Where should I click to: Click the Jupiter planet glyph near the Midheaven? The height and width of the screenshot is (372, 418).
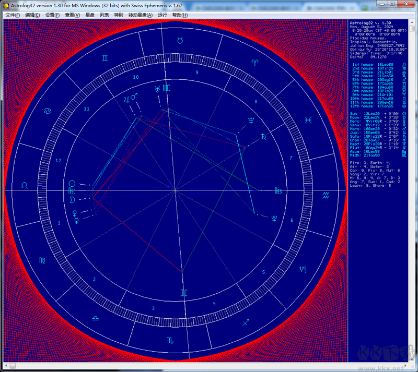126,99
